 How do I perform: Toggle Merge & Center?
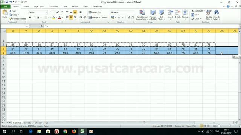(x=98, y=17)
